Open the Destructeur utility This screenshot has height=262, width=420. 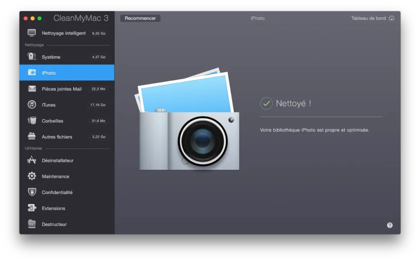point(67,224)
